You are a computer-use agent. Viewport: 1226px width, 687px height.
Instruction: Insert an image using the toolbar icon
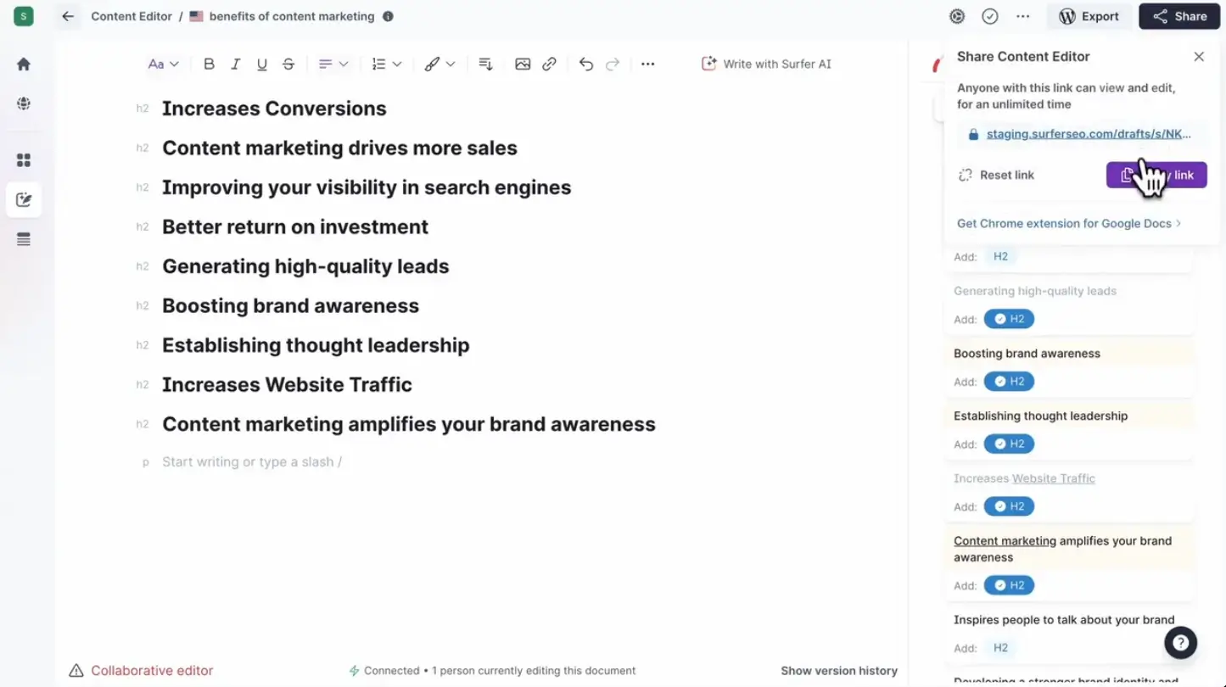523,64
